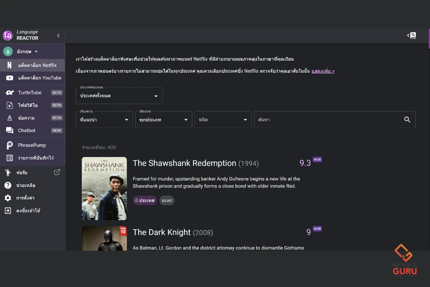Screen dimensions: 430x287
Task: Click the green language avatar circle
Action: click(x=8, y=51)
